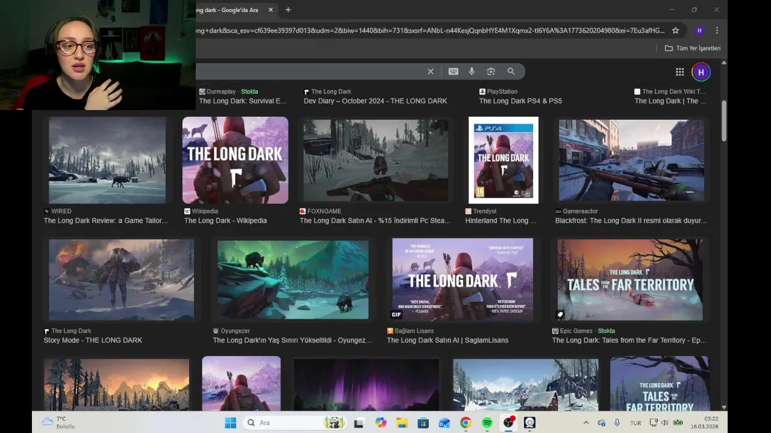Screen dimensions: 771x433
Task: Open The Long Dark'ın Yaş Sınırı link
Action: [x=292, y=340]
